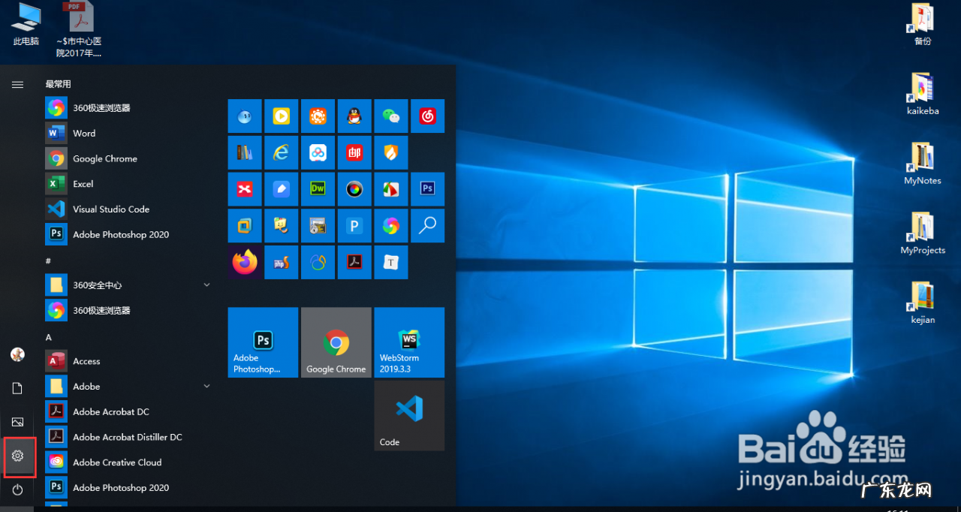The width and height of the screenshot is (961, 512).
Task: Launch the WeChat tile
Action: (x=391, y=116)
